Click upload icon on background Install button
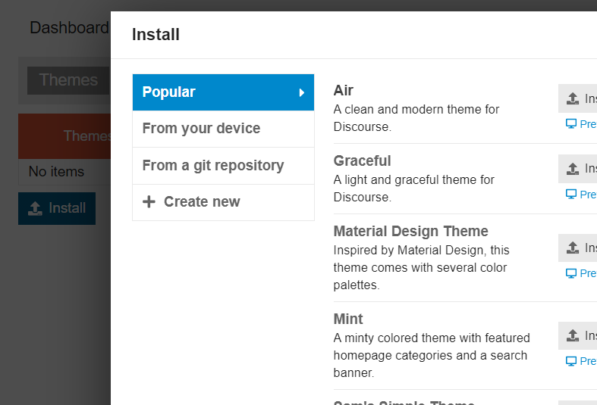Screen dimensions: 597x405 tap(35, 209)
